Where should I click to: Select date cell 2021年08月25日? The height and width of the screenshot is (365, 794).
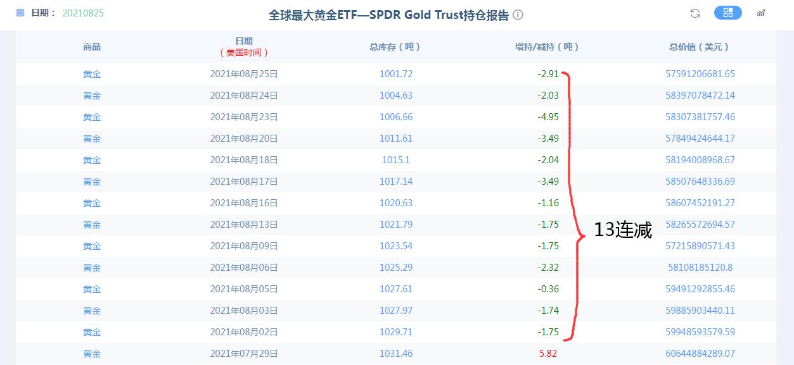244,74
